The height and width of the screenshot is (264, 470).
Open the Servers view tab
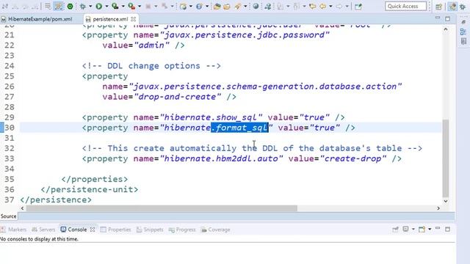tap(43, 230)
